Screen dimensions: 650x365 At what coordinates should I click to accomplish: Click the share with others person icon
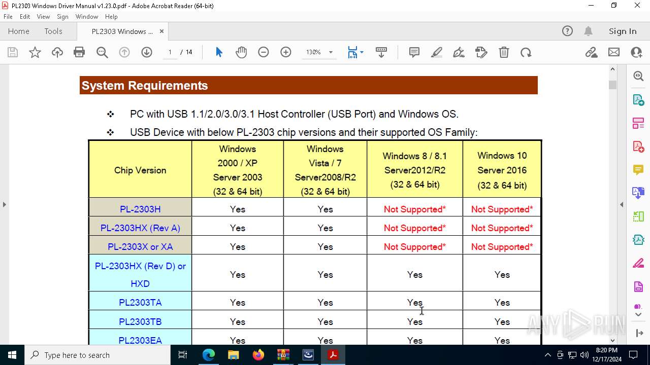pyautogui.click(x=636, y=52)
